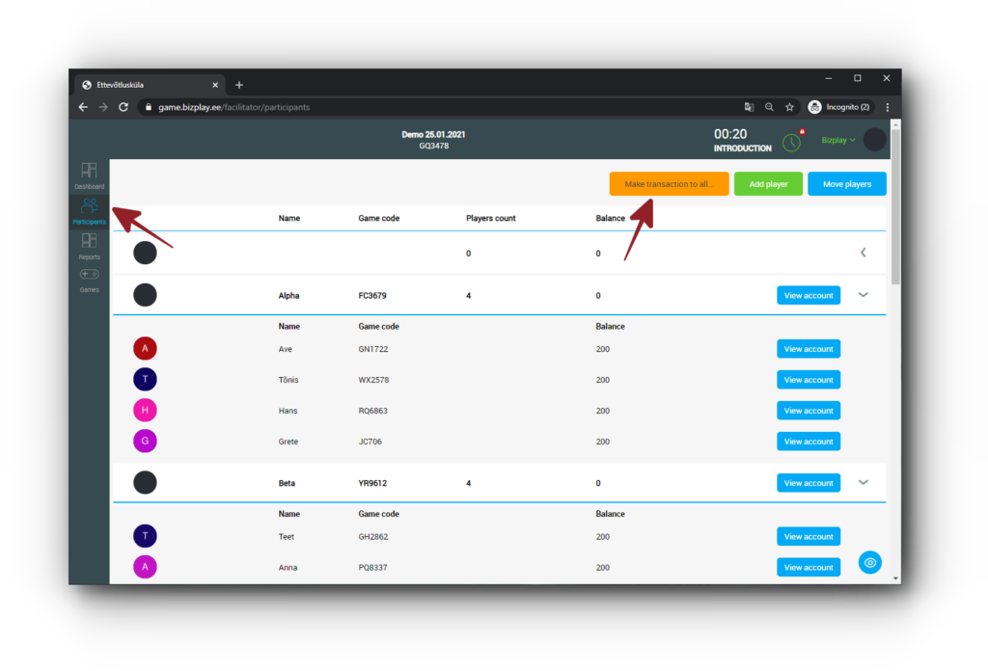This screenshot has width=988, height=671.
Task: Select Participants in the sidebar
Action: pos(89,210)
